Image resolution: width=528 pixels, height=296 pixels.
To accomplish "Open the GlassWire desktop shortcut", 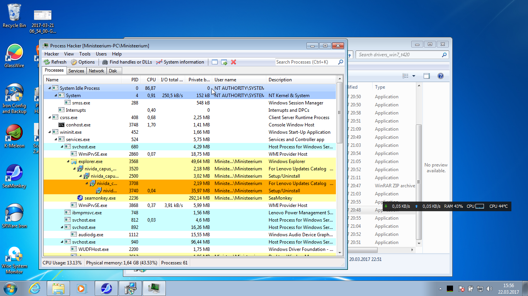I will (14, 53).
